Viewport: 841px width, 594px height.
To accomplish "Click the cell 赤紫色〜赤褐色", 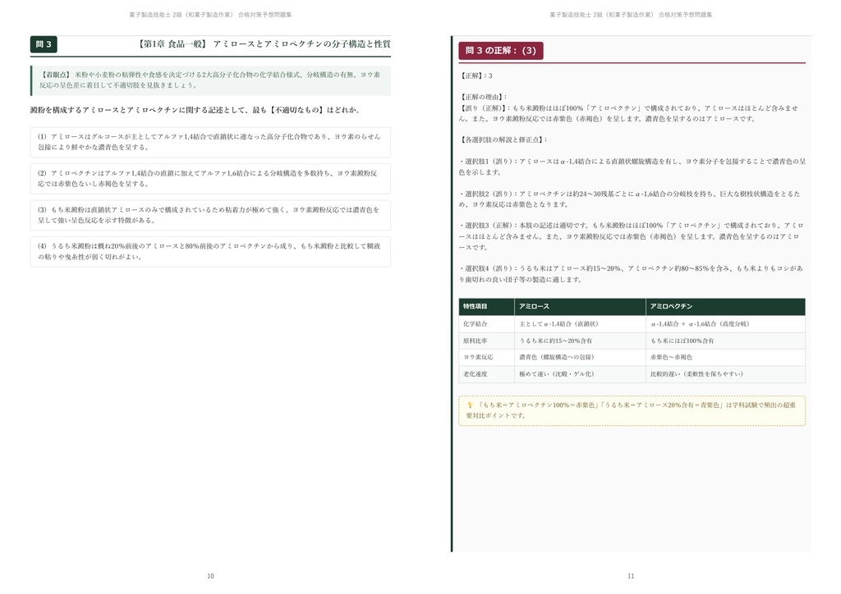I will pyautogui.click(x=725, y=357).
